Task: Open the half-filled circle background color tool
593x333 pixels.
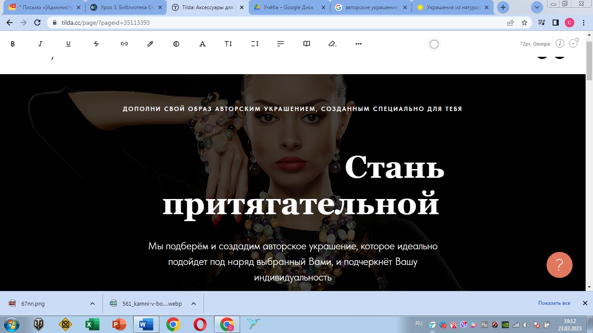Action: pyautogui.click(x=176, y=44)
